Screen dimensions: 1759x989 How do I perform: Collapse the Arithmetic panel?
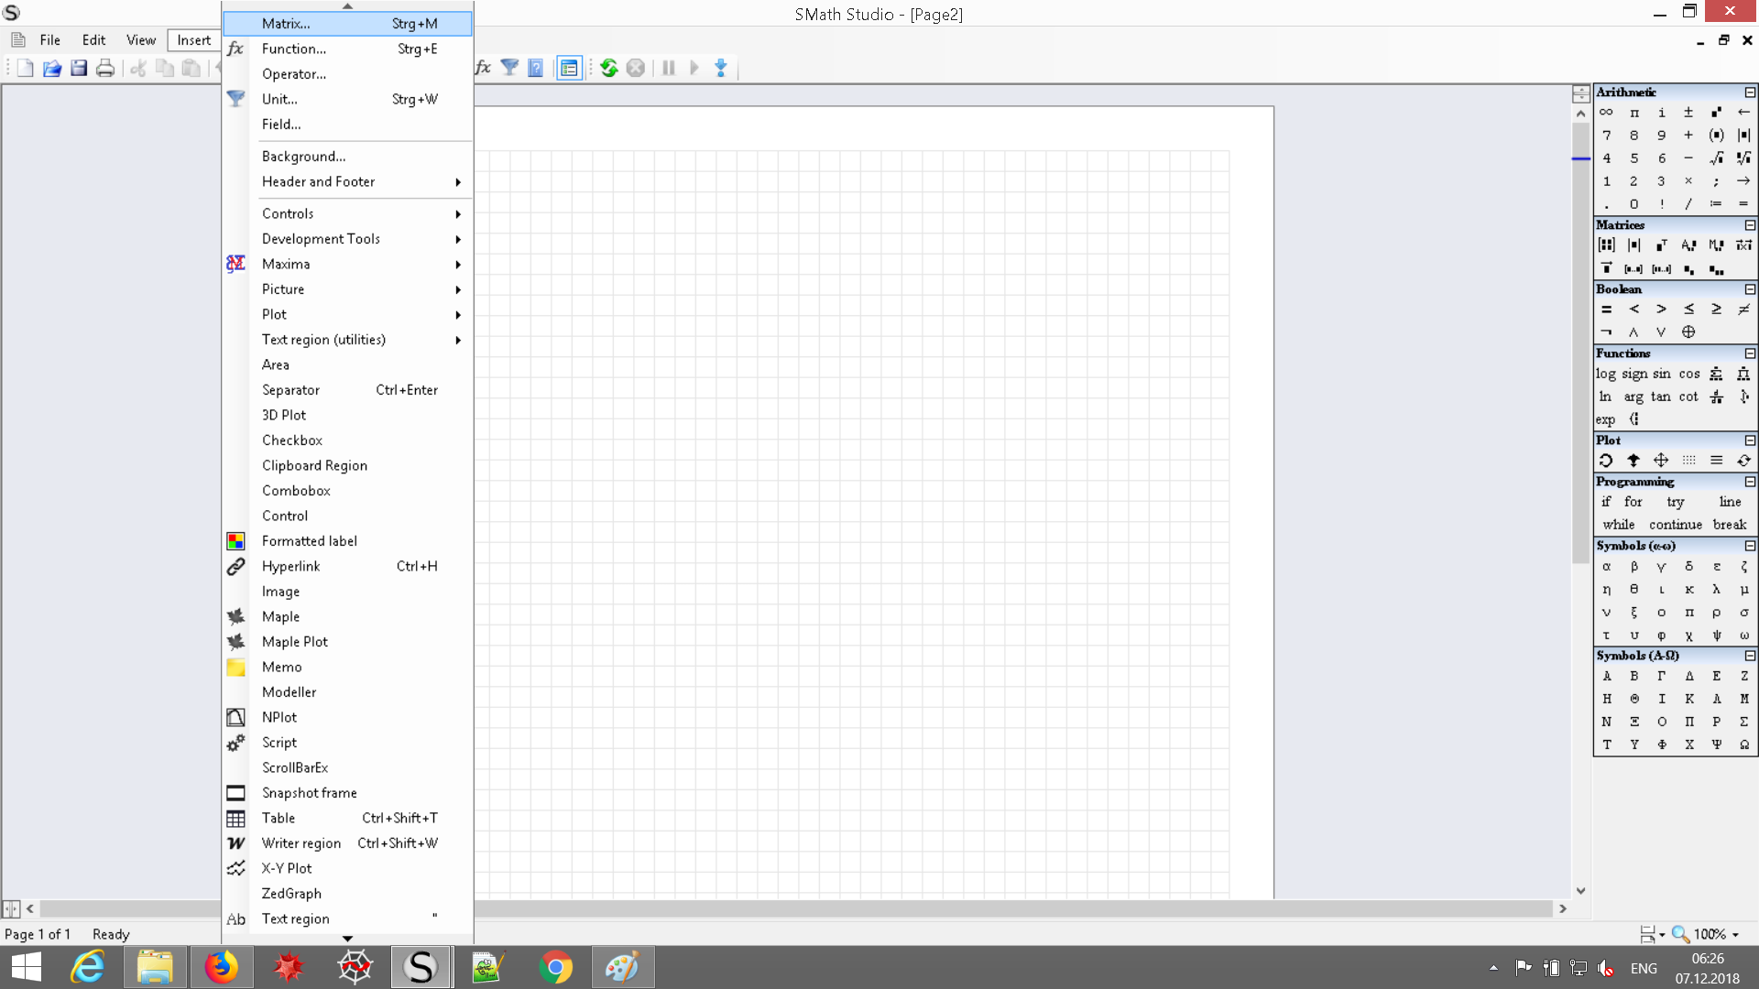[x=1750, y=92]
